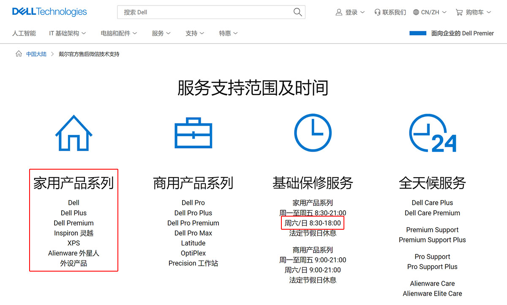This screenshot has width=507, height=305.
Task: Click the 商用产品系列 column heading
Action: [193, 183]
